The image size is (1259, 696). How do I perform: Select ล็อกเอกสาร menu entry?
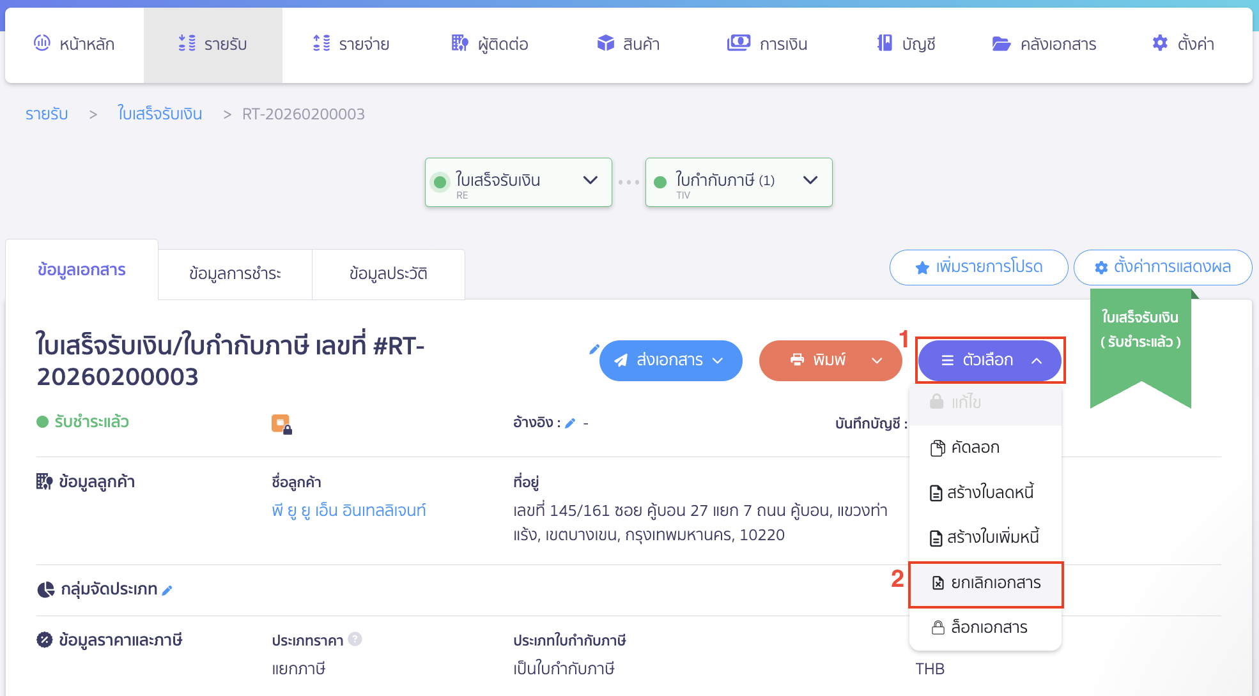tap(988, 628)
